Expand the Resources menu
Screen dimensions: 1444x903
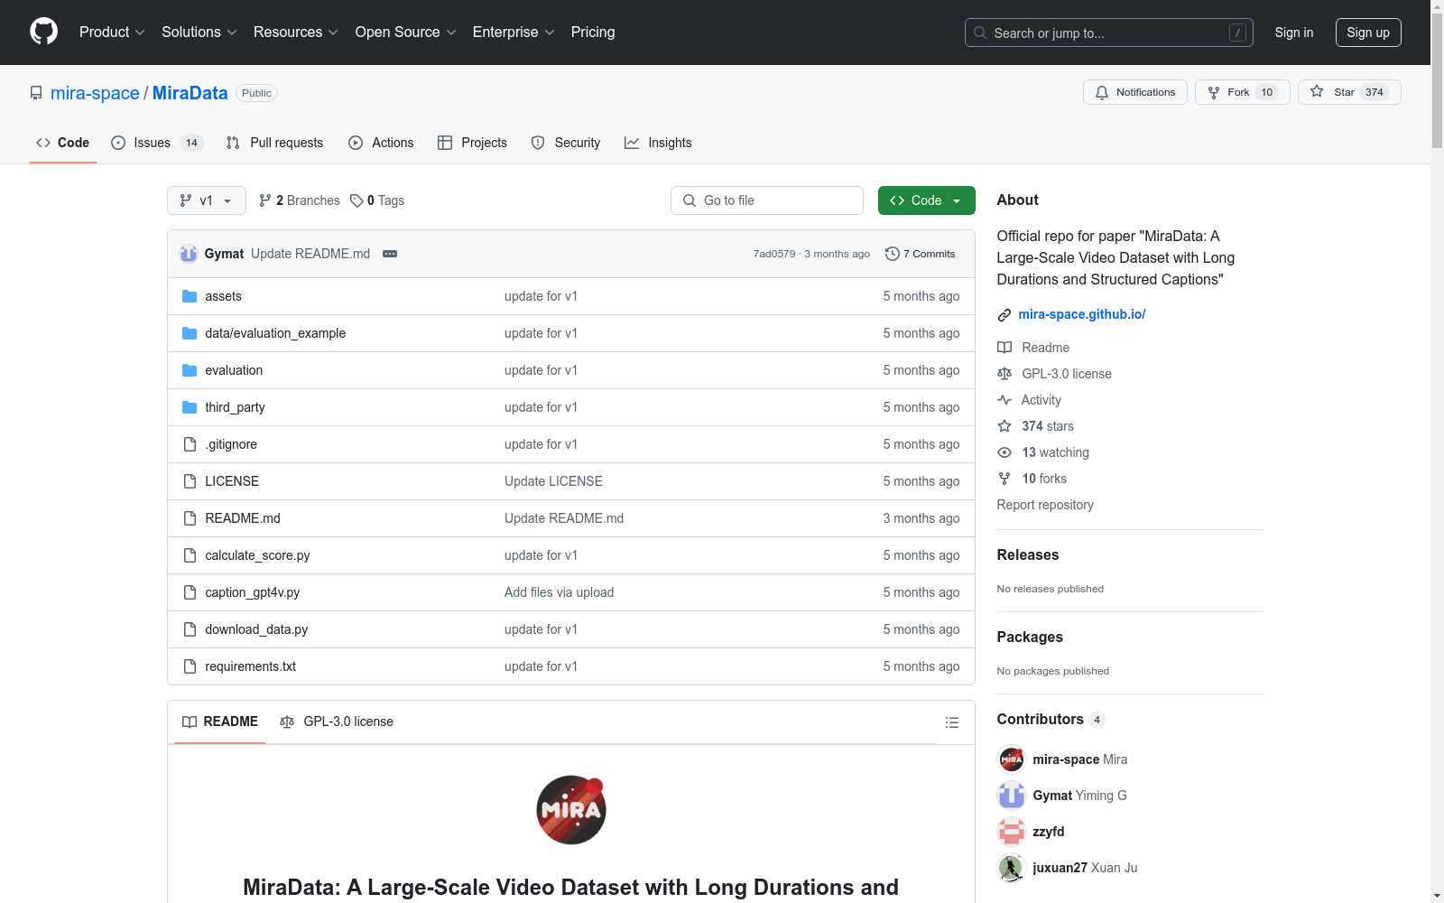tap(296, 33)
